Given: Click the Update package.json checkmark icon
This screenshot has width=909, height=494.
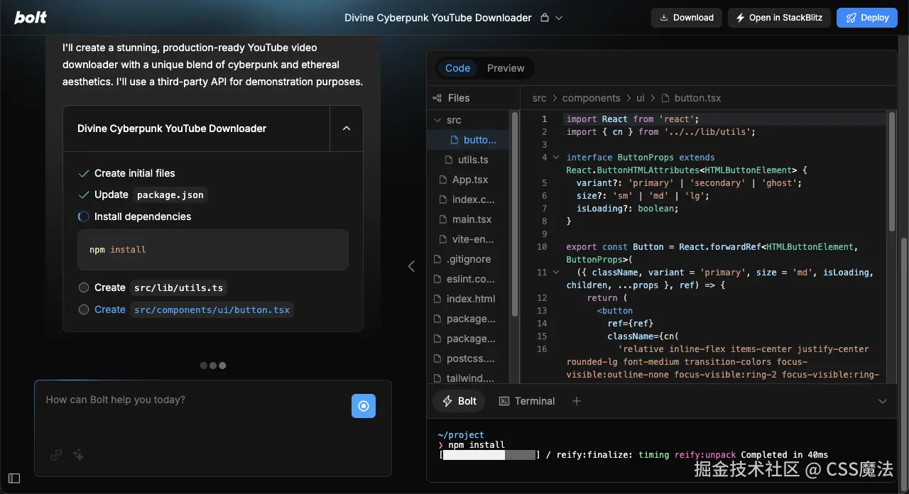Looking at the screenshot, I should tap(84, 194).
